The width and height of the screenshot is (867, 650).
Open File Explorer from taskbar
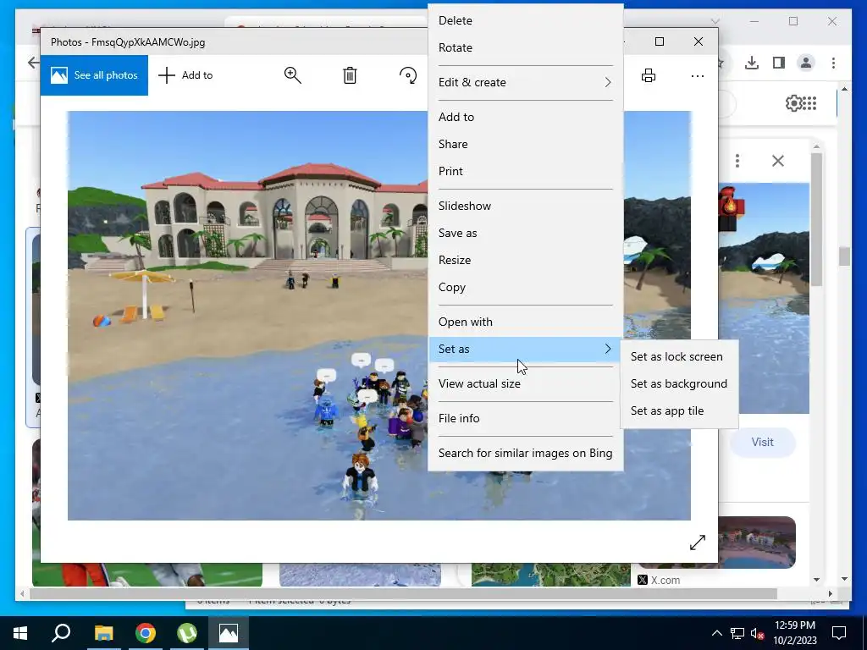coord(103,633)
